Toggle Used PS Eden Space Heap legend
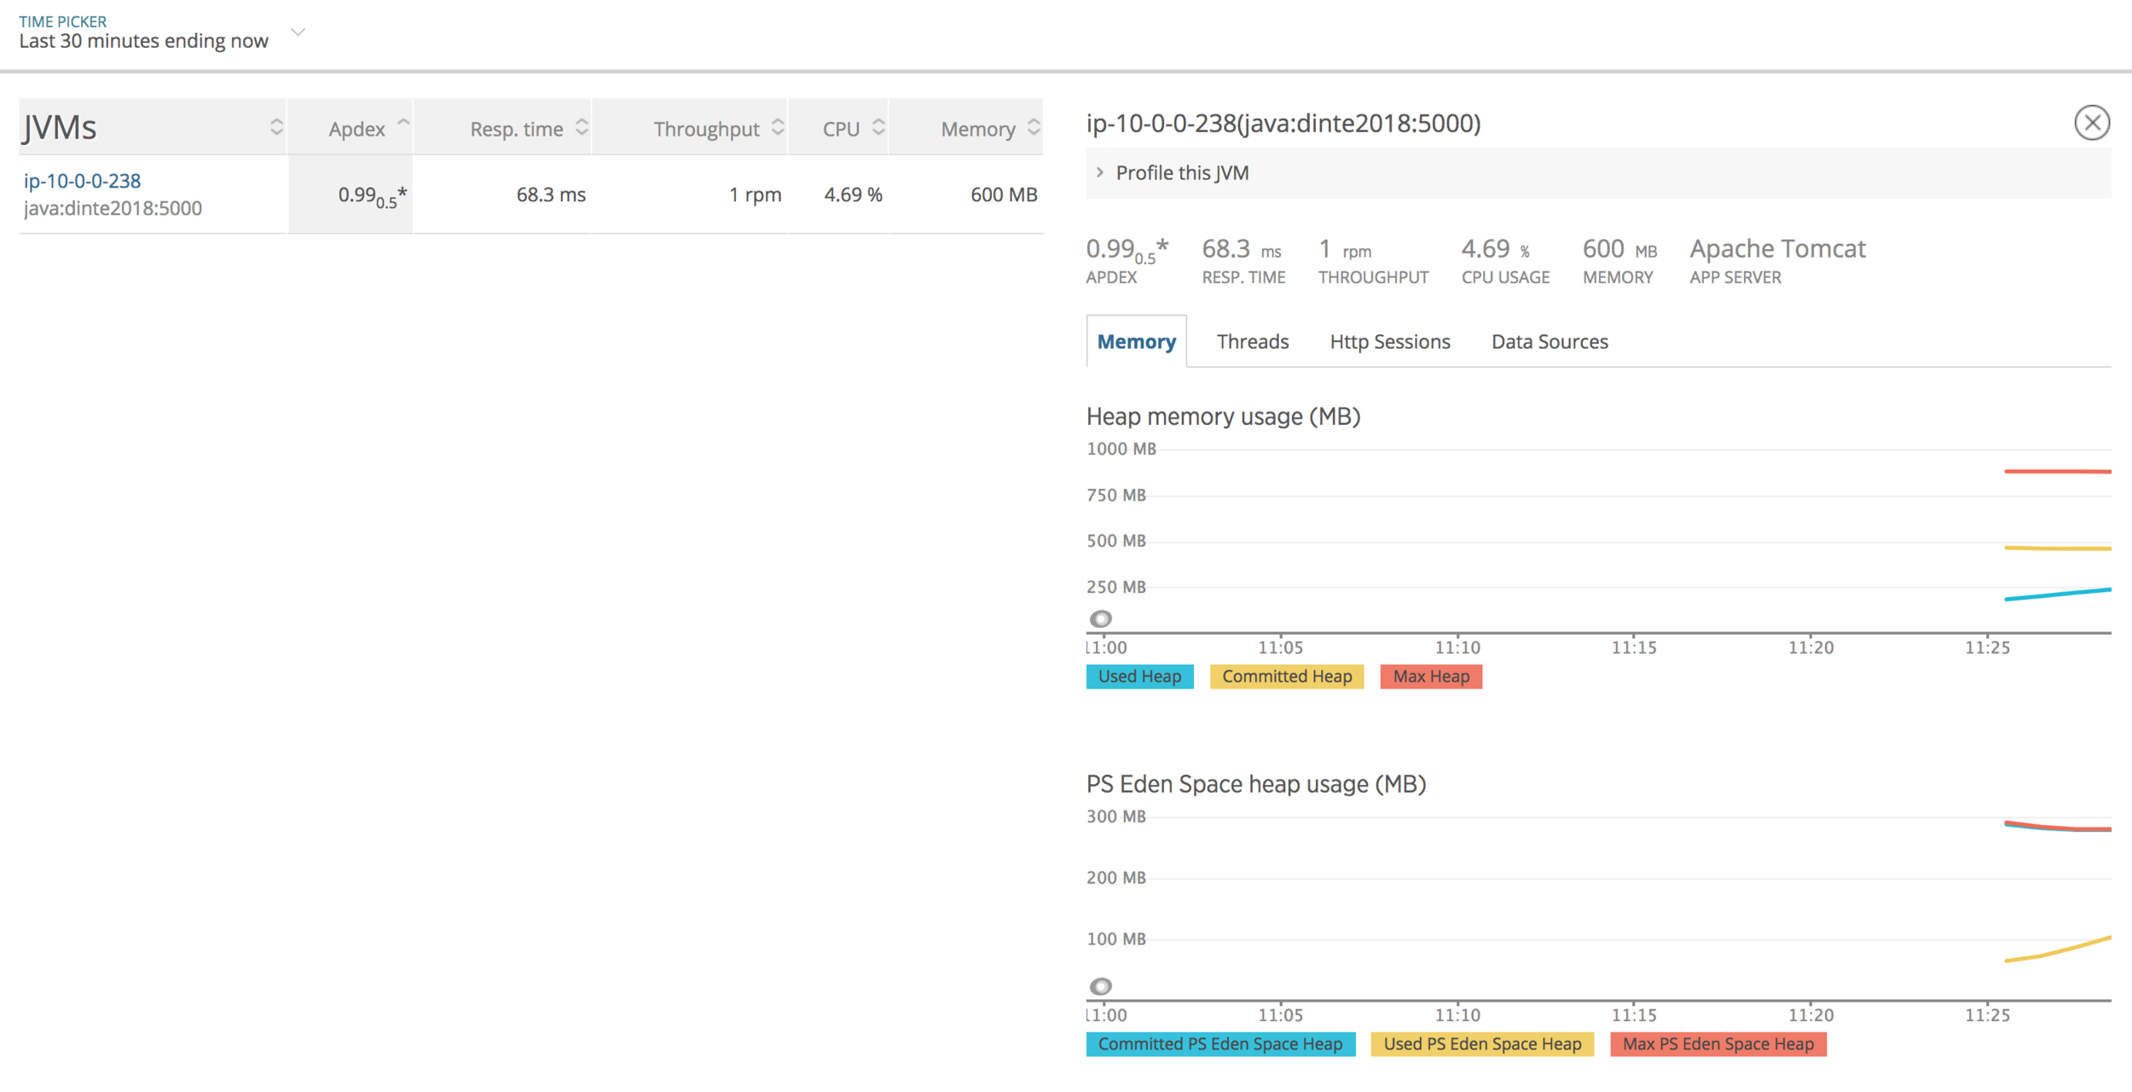This screenshot has width=2132, height=1092. coord(1481,1044)
